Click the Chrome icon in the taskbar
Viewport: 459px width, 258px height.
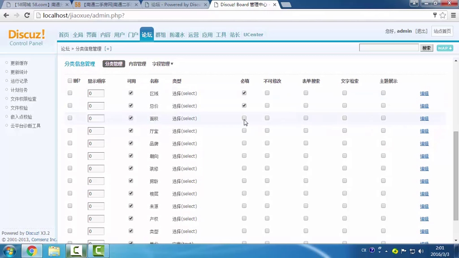click(32, 251)
